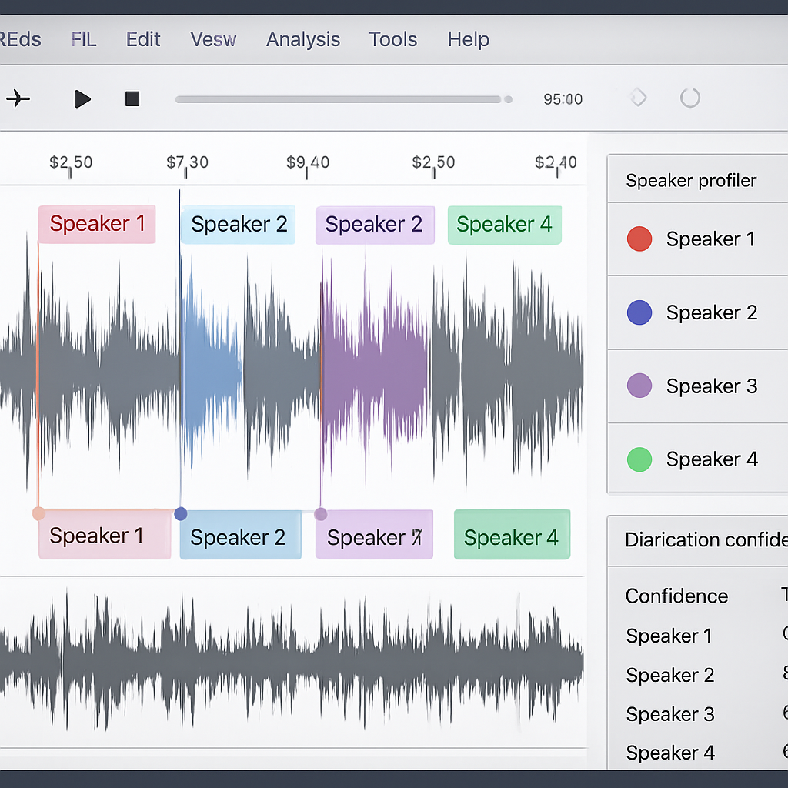Click the lower overview waveform
Screen dimensions: 788x788
pyautogui.click(x=292, y=661)
